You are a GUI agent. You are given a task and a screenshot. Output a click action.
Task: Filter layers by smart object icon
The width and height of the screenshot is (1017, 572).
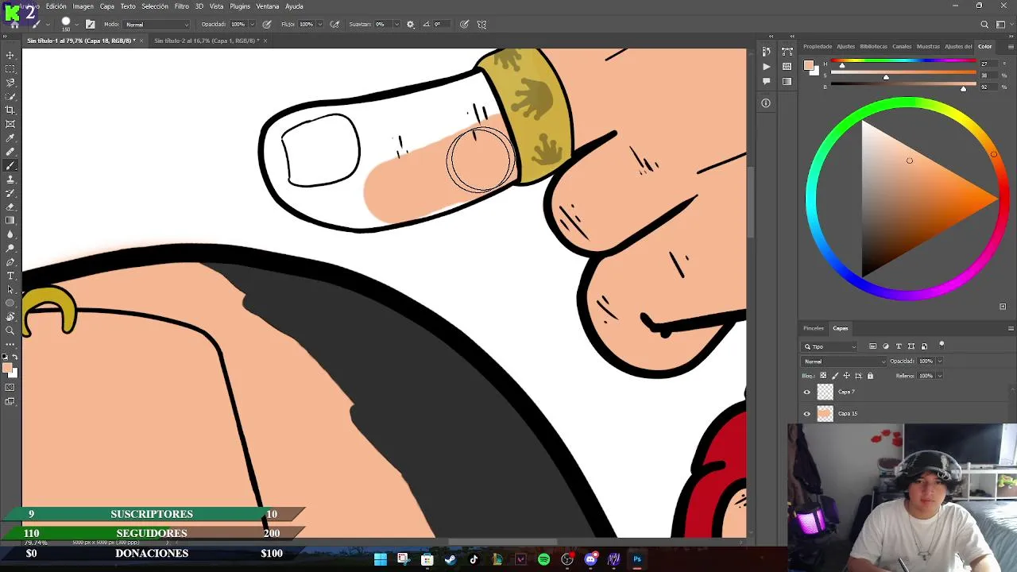point(924,346)
